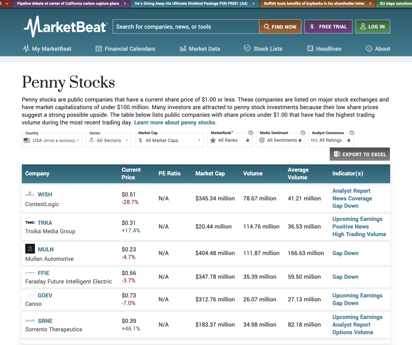
Task: Sort by the Volume column header
Action: (253, 174)
